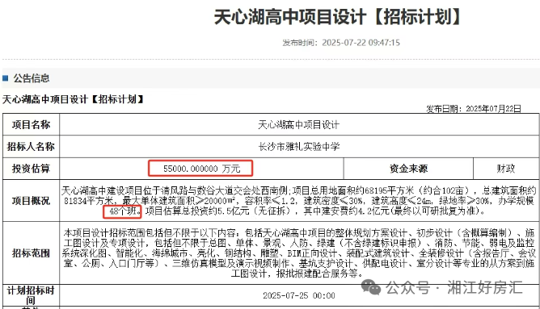Click the 天心湖高中项目设计 value cell in the table
The height and width of the screenshot is (309, 540).
click(299, 124)
